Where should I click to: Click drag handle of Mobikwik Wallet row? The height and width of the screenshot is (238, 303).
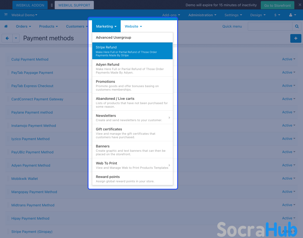pos(8,178)
